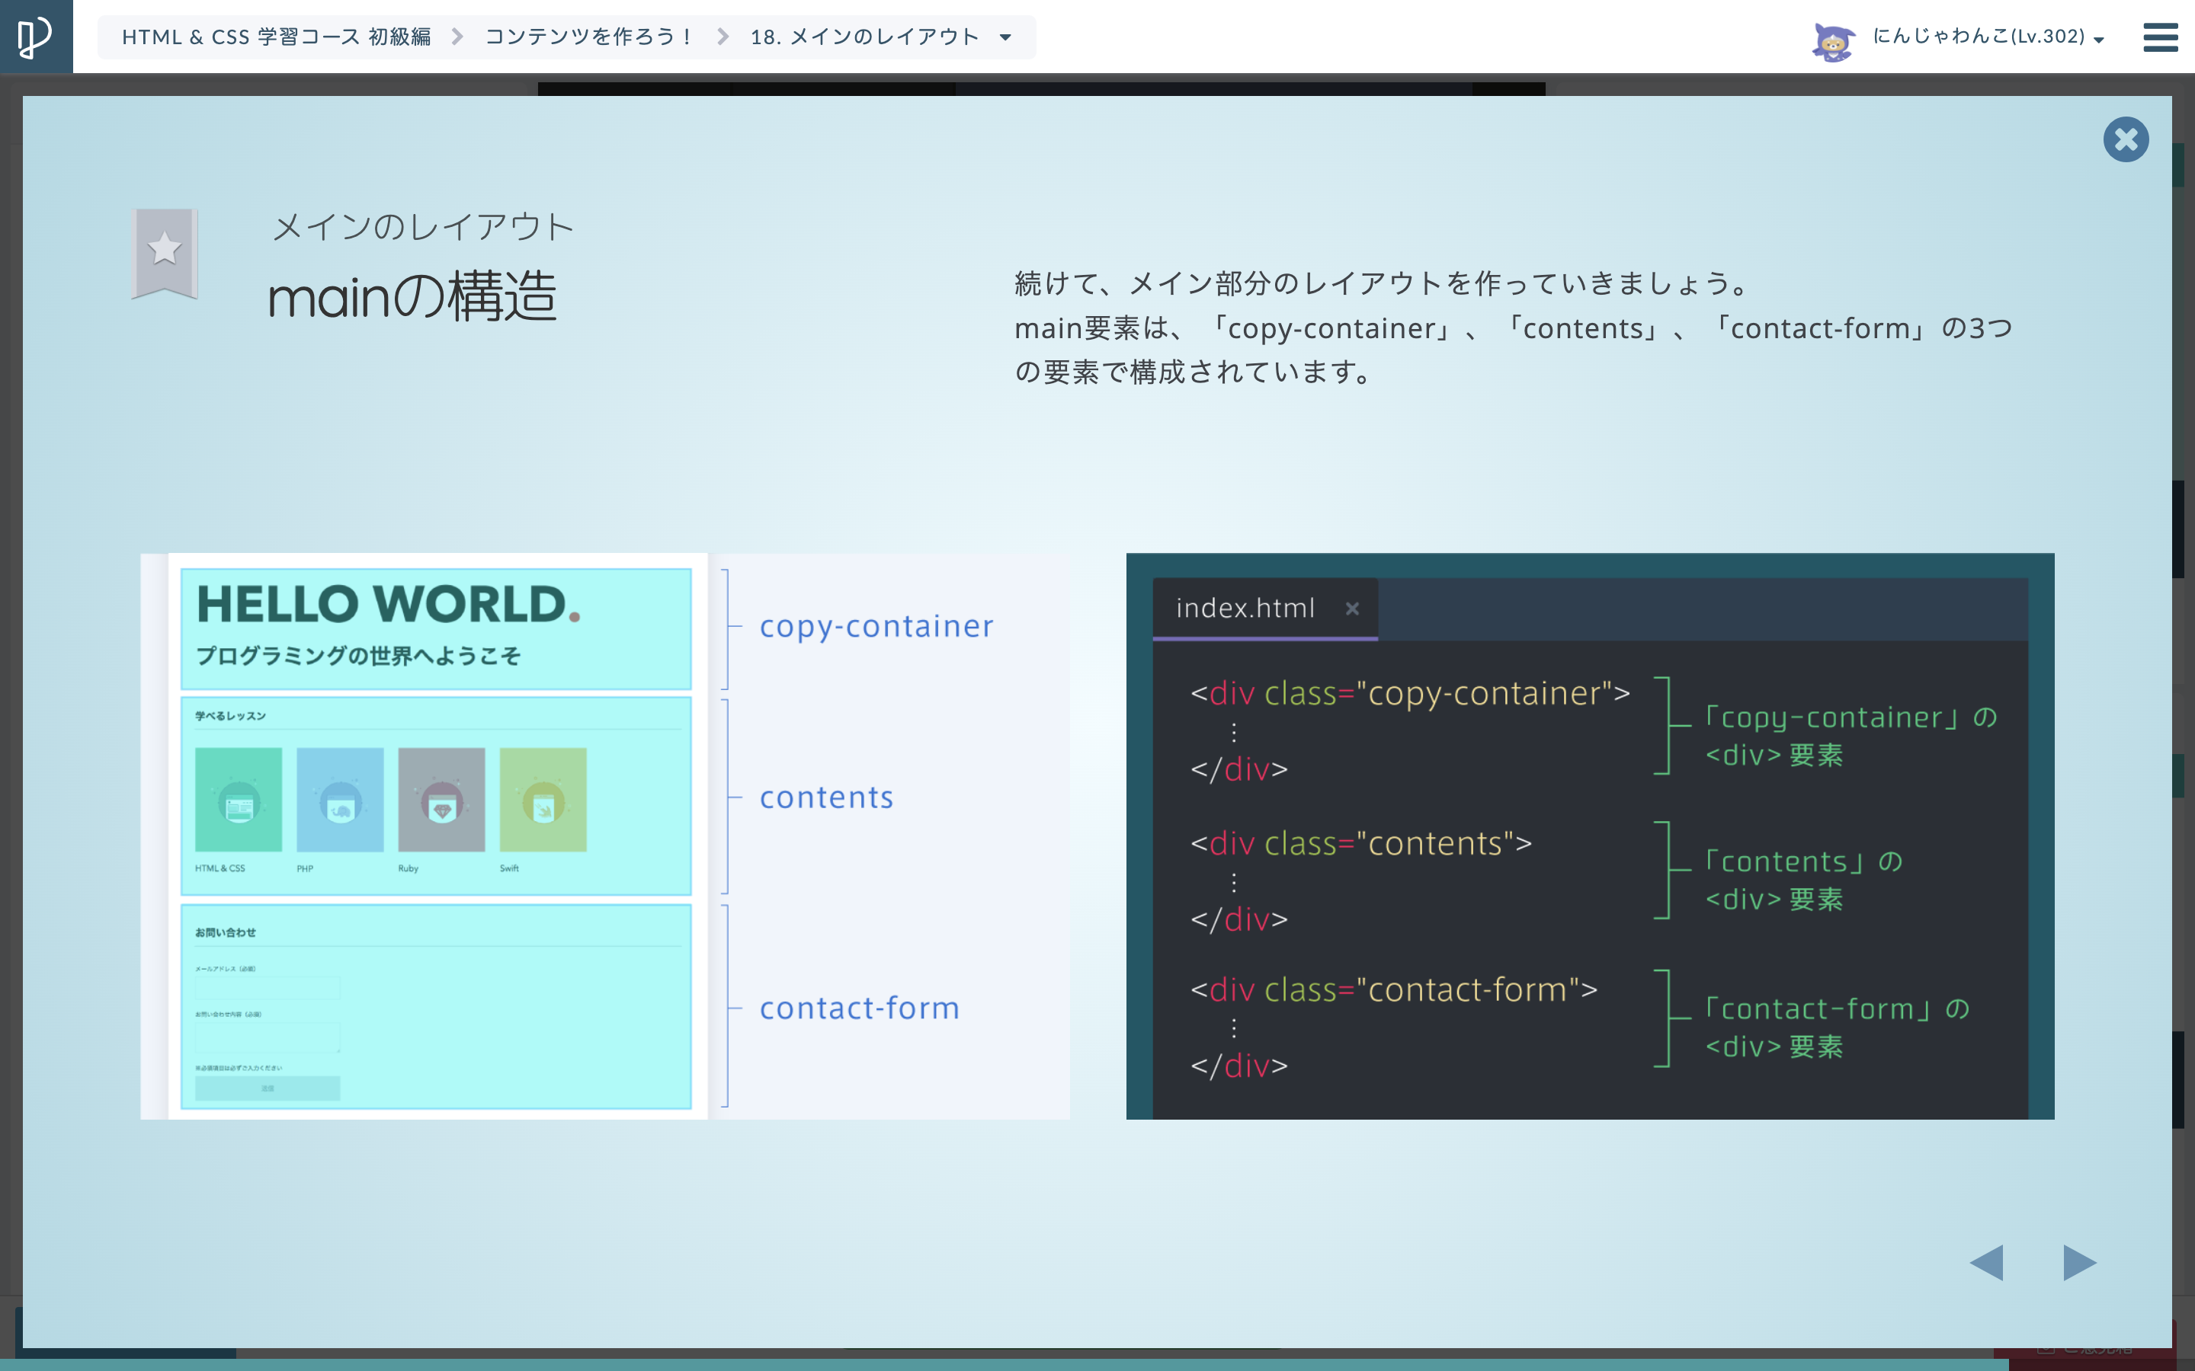This screenshot has height=1371, width=2195.
Task: Close the index.html tab x
Action: pyautogui.click(x=1351, y=609)
